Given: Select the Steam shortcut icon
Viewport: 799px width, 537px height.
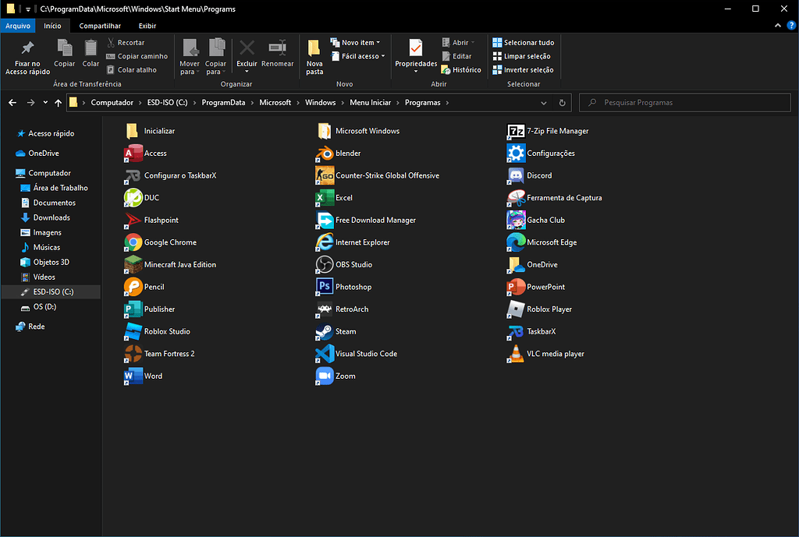Looking at the screenshot, I should pos(324,331).
